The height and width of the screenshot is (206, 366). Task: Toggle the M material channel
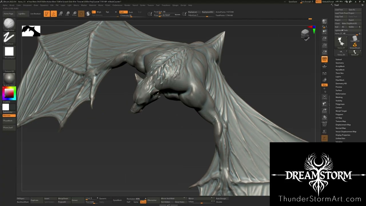(116, 12)
